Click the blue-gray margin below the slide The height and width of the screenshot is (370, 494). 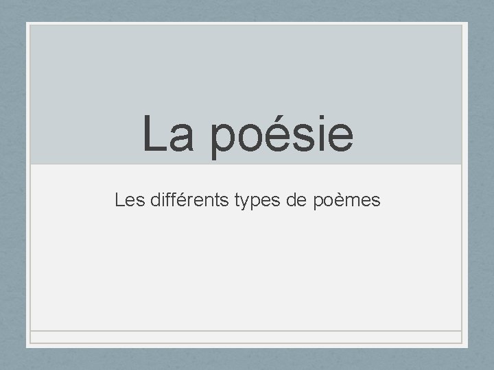coord(247,359)
